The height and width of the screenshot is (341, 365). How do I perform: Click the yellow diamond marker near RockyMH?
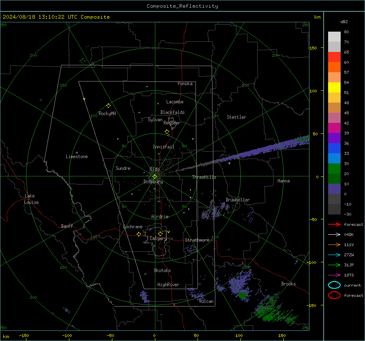coord(108,106)
